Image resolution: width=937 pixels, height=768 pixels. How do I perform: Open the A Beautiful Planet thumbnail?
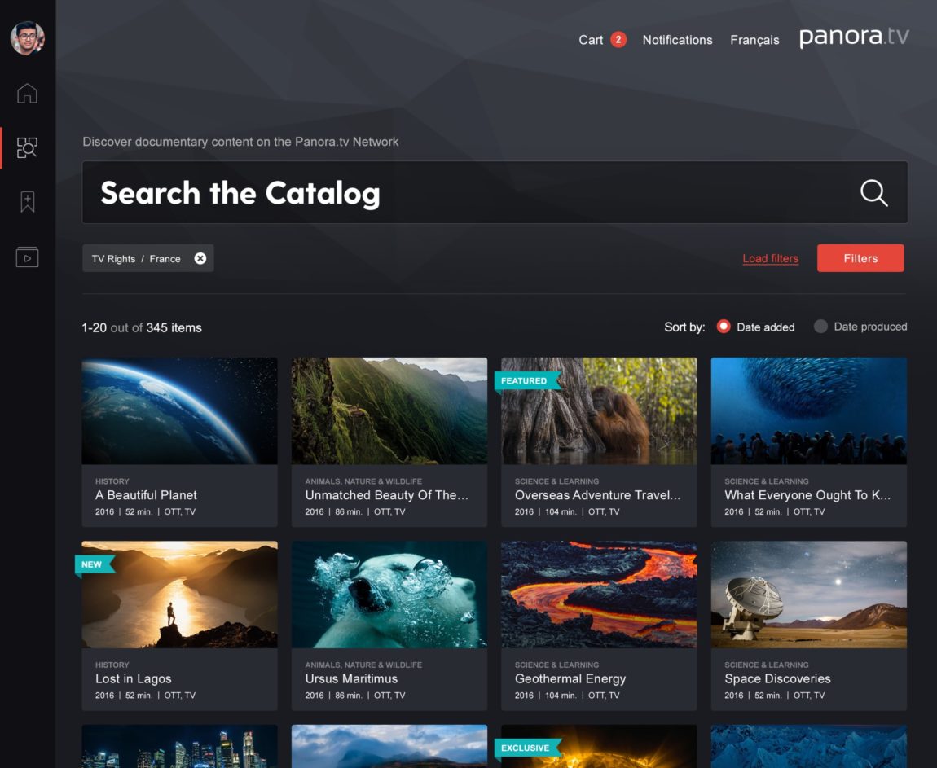[179, 410]
